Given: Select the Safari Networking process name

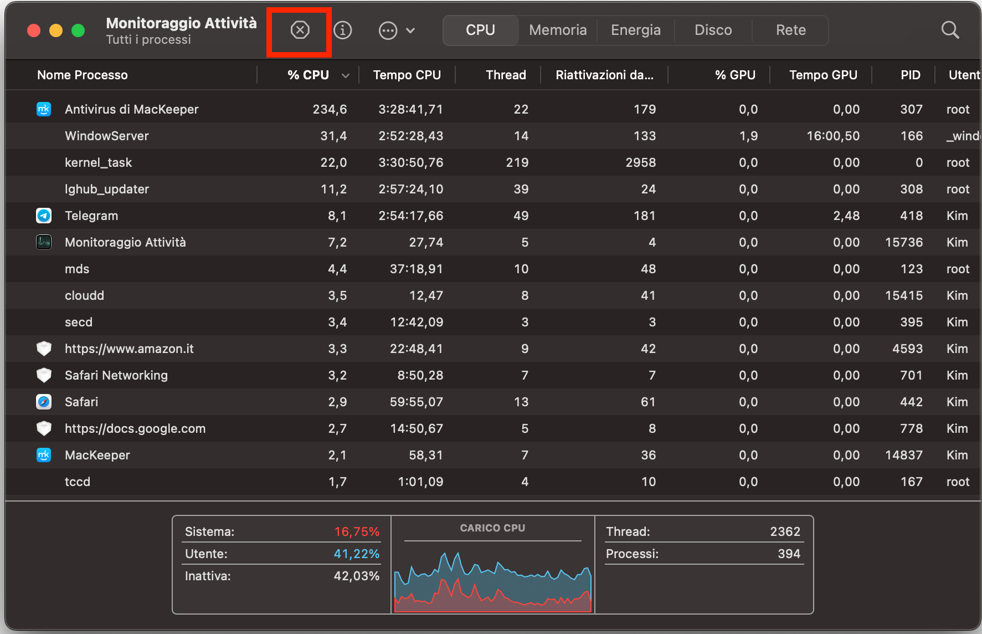Looking at the screenshot, I should (116, 375).
